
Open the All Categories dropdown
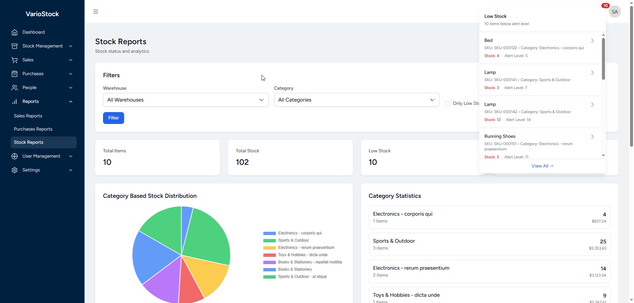(357, 100)
